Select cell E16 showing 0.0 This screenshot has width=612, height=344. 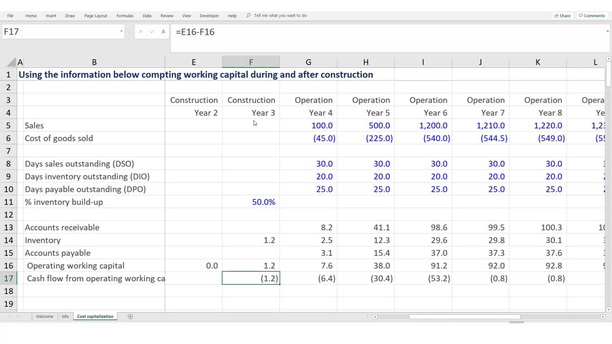(193, 266)
